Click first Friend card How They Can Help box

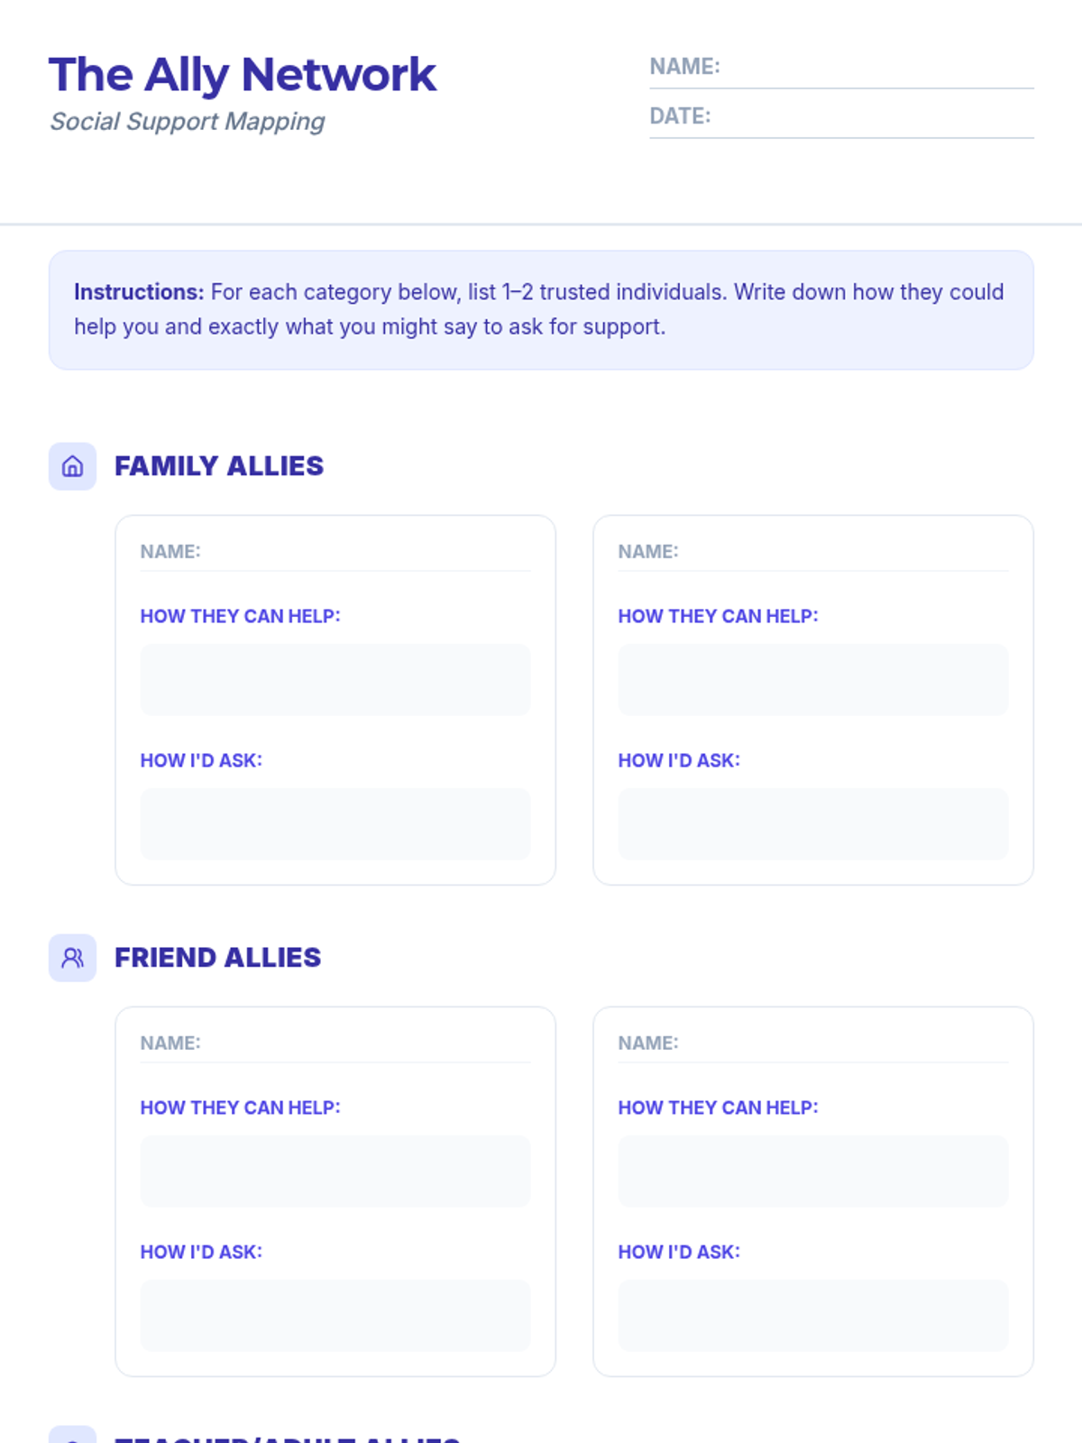(335, 1172)
